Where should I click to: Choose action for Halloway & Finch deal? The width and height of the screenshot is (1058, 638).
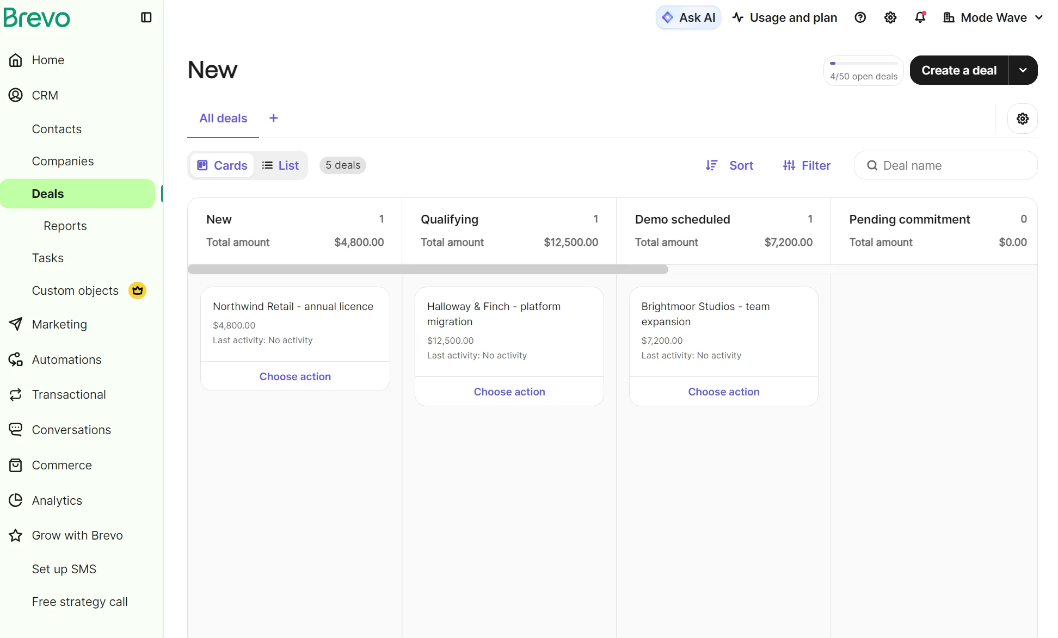509,392
